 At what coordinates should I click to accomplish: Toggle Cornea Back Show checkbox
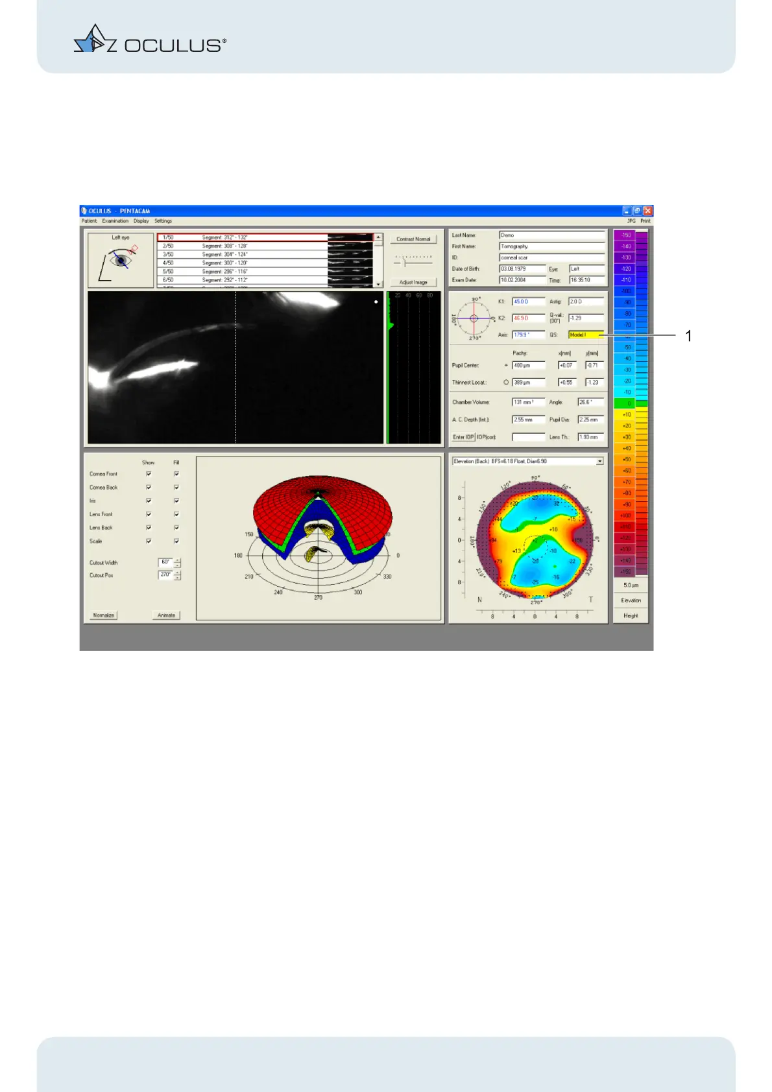coord(149,488)
